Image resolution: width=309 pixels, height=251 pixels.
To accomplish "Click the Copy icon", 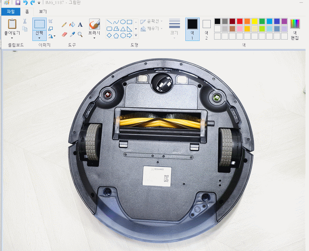I will pyautogui.click(x=25, y=29).
